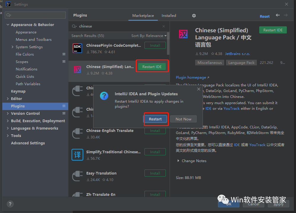Install the Easy-Translation plugin
This screenshot has height=213, width=296.
click(x=155, y=173)
